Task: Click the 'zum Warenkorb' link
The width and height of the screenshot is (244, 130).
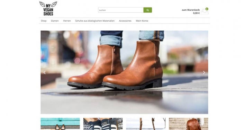Action: pos(191,10)
